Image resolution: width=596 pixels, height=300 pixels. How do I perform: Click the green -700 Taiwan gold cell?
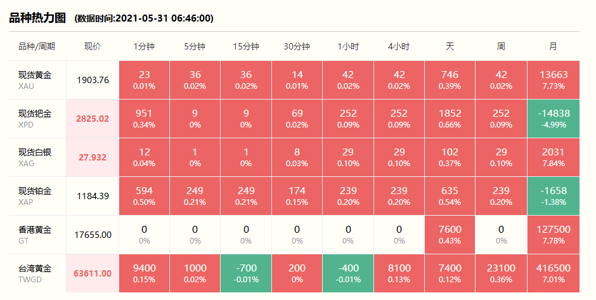tap(246, 273)
